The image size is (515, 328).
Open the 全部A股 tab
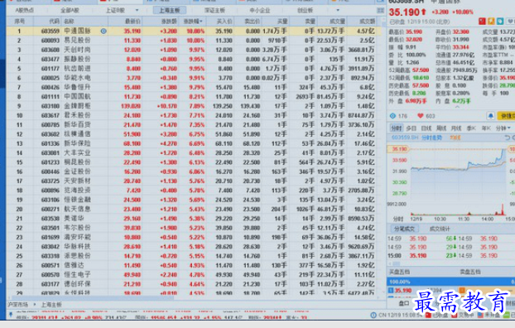click(70, 11)
